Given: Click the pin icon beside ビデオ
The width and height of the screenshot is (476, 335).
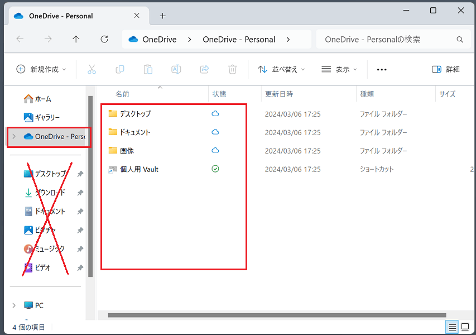Looking at the screenshot, I should (80, 267).
